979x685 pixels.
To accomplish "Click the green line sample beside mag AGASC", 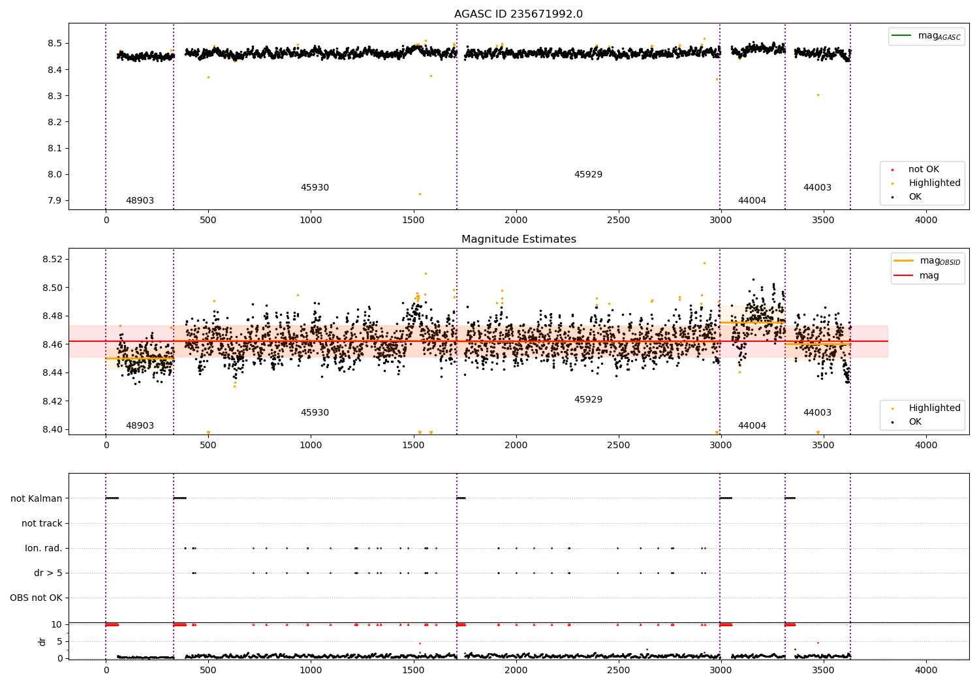I will click(x=902, y=36).
